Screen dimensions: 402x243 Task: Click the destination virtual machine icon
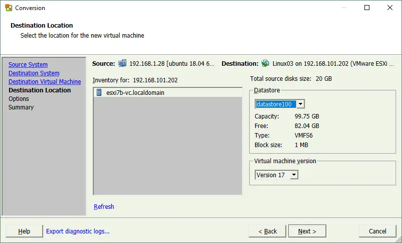265,63
